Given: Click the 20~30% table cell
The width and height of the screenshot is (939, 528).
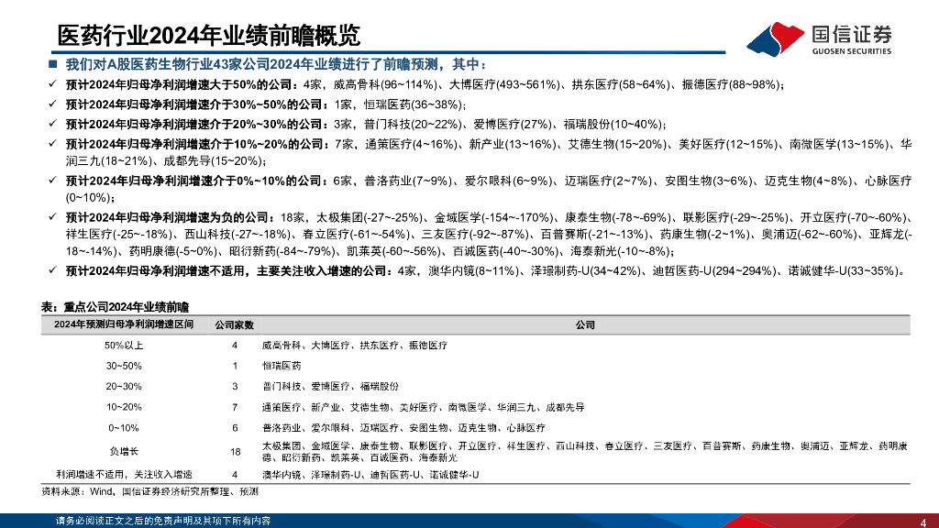Looking at the screenshot, I should pos(124,387).
